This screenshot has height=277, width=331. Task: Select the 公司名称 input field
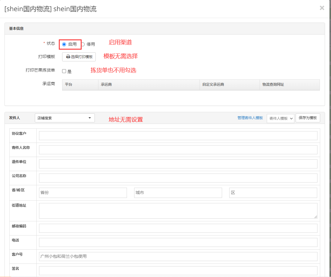pyautogui.click(x=178, y=178)
